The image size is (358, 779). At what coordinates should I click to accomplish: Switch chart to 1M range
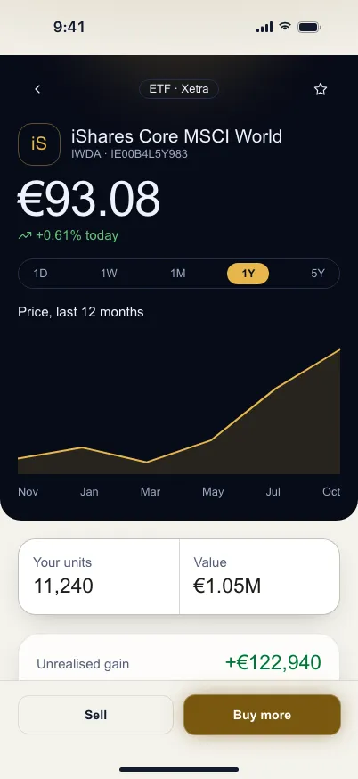pyautogui.click(x=178, y=274)
